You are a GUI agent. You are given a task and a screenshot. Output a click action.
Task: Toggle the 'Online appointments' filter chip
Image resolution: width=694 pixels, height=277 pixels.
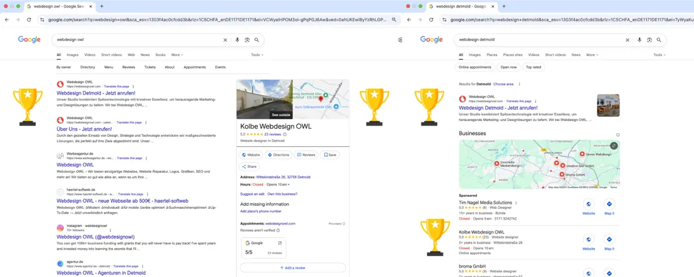475,68
